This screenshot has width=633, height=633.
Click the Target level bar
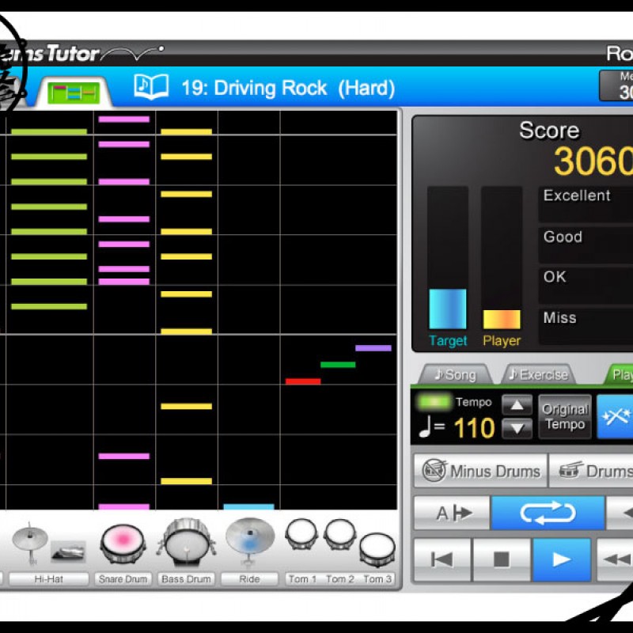(448, 258)
